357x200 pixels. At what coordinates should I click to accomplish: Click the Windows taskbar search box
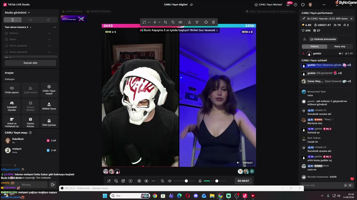(x=130, y=196)
